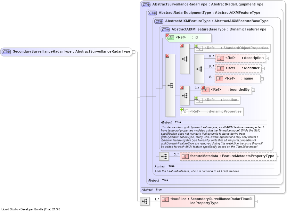Screen dimensions: 287x211
Task: Click Abstract True under AbstractRadarEquipmentType
Action: click(x=158, y=181)
